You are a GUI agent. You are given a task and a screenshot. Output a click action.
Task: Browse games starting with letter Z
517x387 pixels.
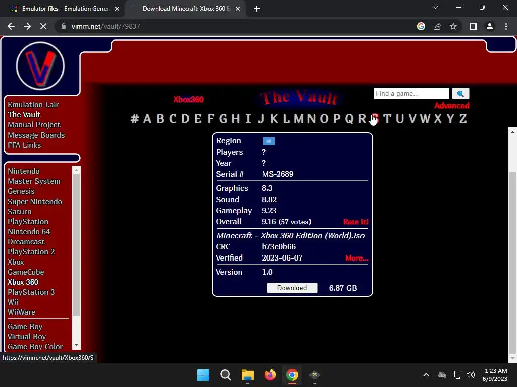coord(463,119)
